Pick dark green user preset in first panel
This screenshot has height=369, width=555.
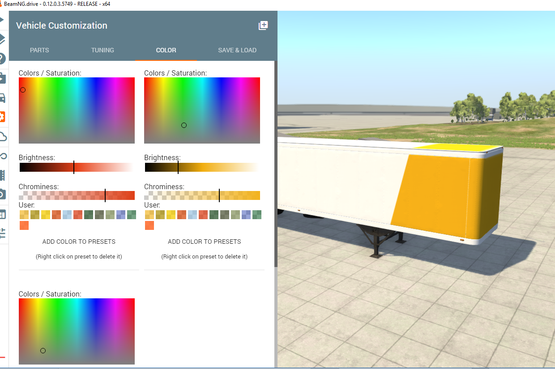pyautogui.click(x=89, y=215)
